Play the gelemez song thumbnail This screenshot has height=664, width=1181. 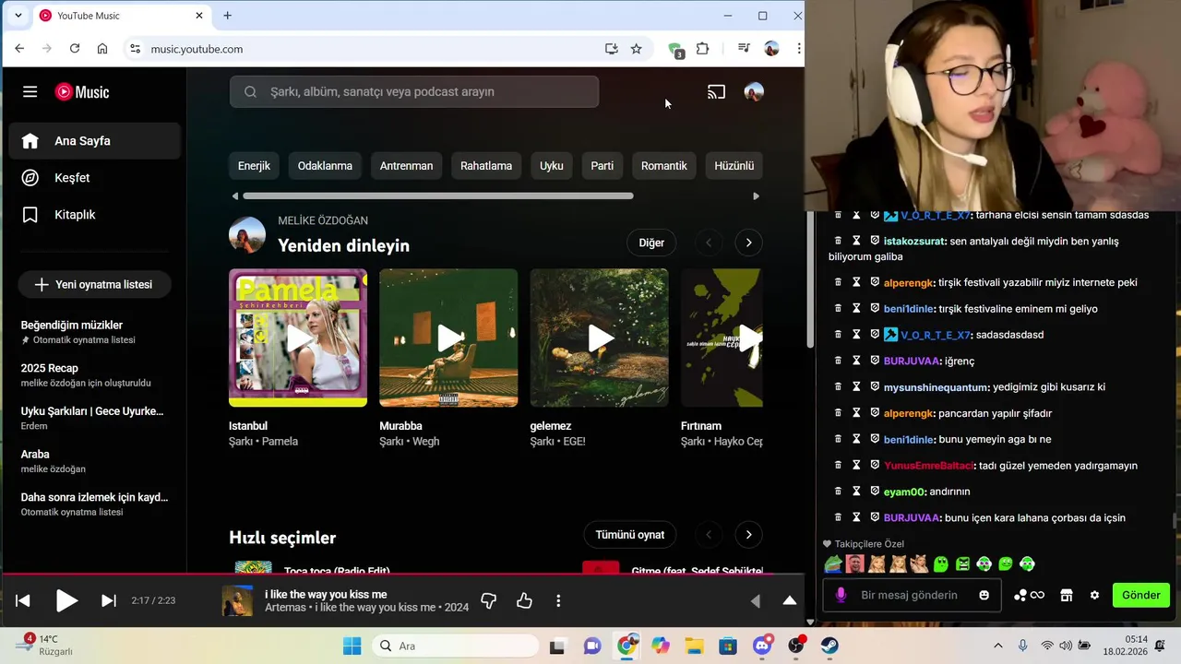(599, 338)
